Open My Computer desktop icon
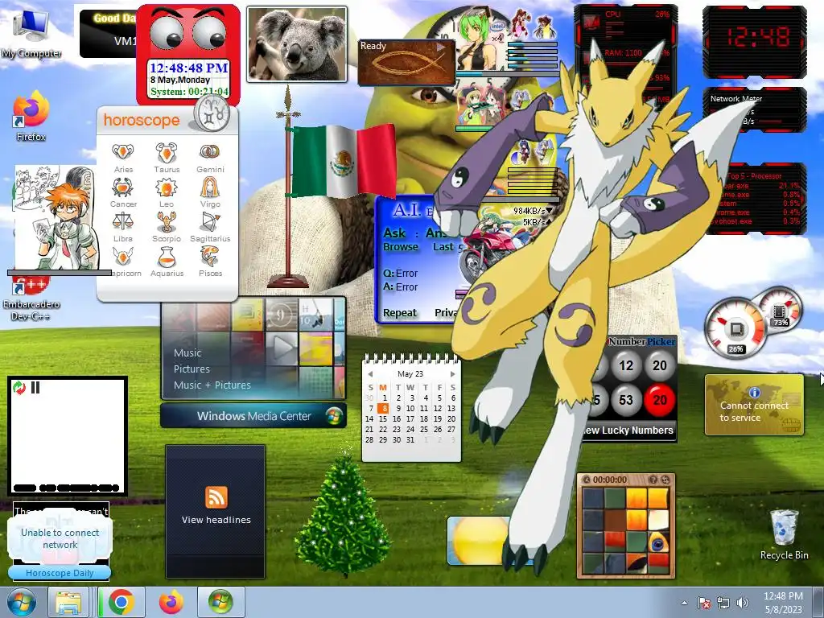 click(x=31, y=34)
